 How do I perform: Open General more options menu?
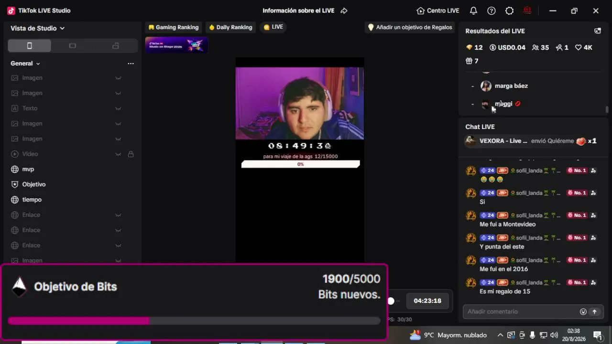(x=131, y=64)
